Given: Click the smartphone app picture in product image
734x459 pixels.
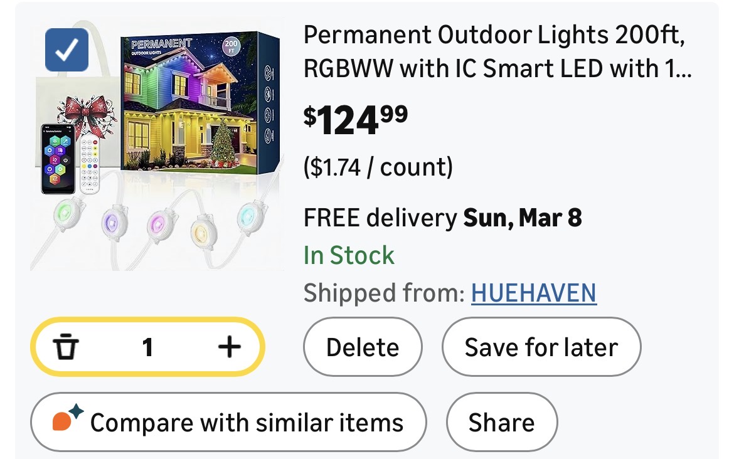Looking at the screenshot, I should click(58, 159).
